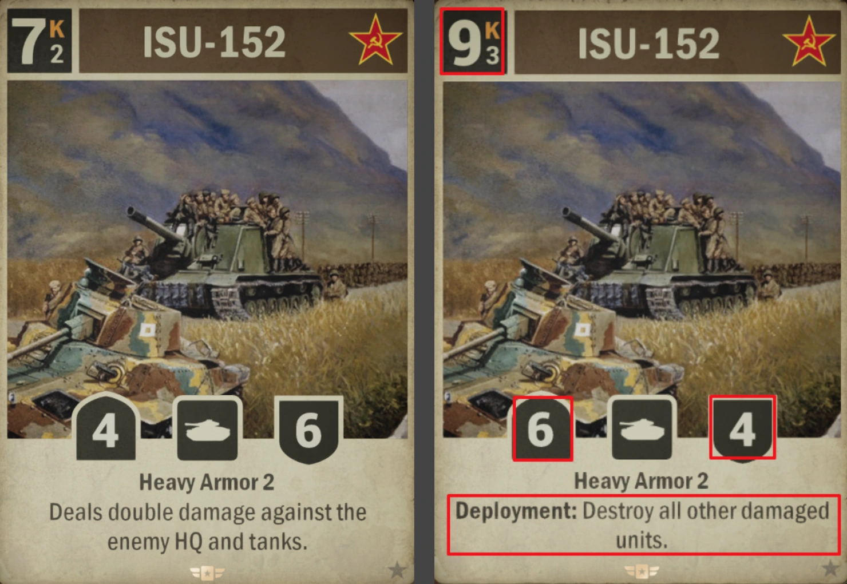The image size is (847, 584).
Task: Select the tank type icon on left card
Action: click(x=207, y=429)
